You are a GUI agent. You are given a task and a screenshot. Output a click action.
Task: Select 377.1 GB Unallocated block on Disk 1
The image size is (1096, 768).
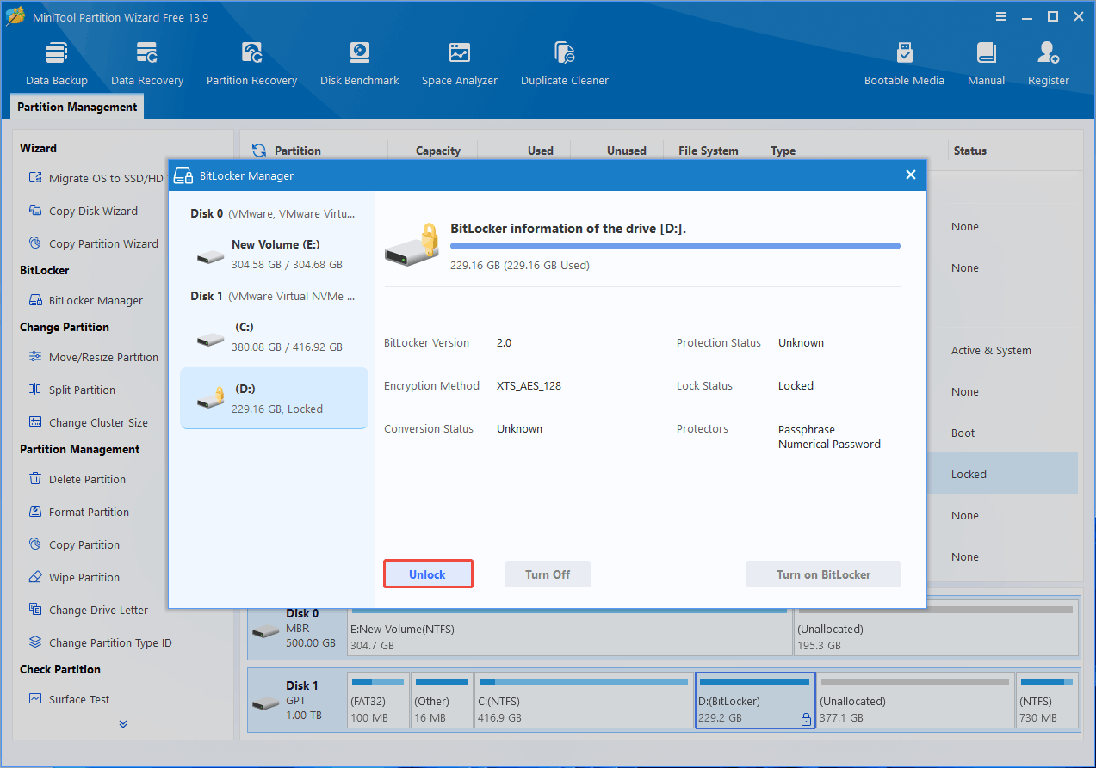(915, 700)
